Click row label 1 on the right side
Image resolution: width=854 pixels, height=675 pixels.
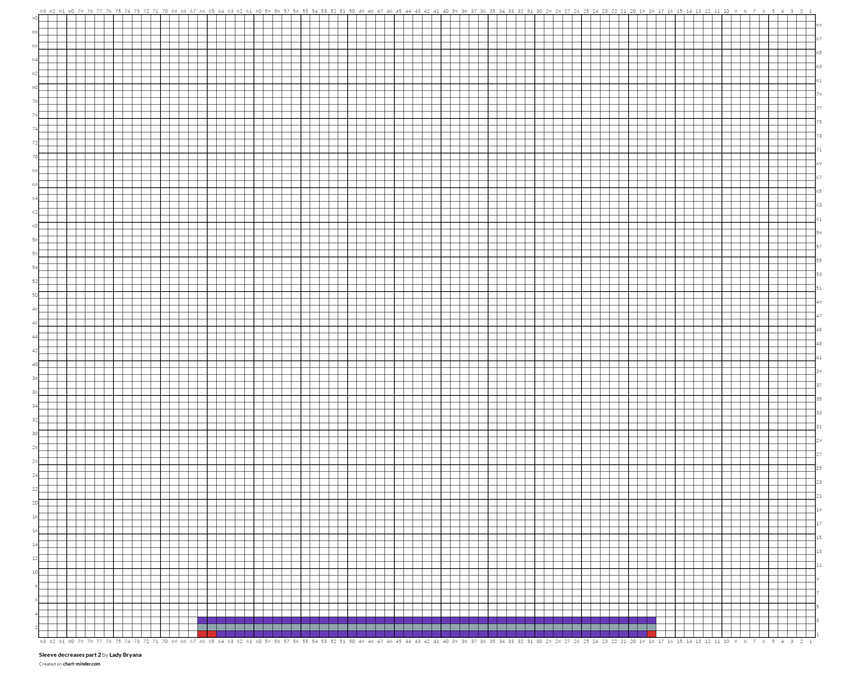click(x=818, y=634)
